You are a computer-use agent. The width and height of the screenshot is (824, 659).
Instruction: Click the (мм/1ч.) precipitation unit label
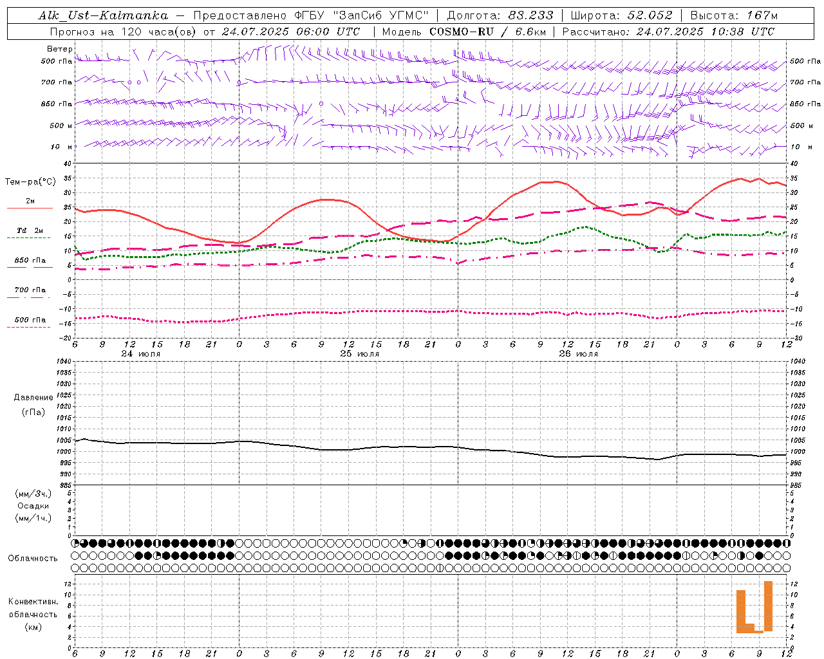(x=33, y=518)
